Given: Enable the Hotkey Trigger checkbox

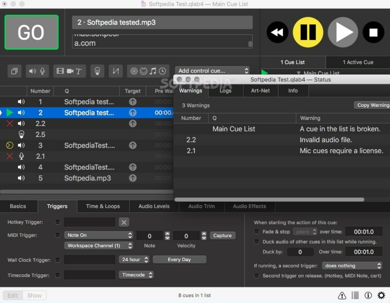Looking at the screenshot, I should (x=58, y=222).
